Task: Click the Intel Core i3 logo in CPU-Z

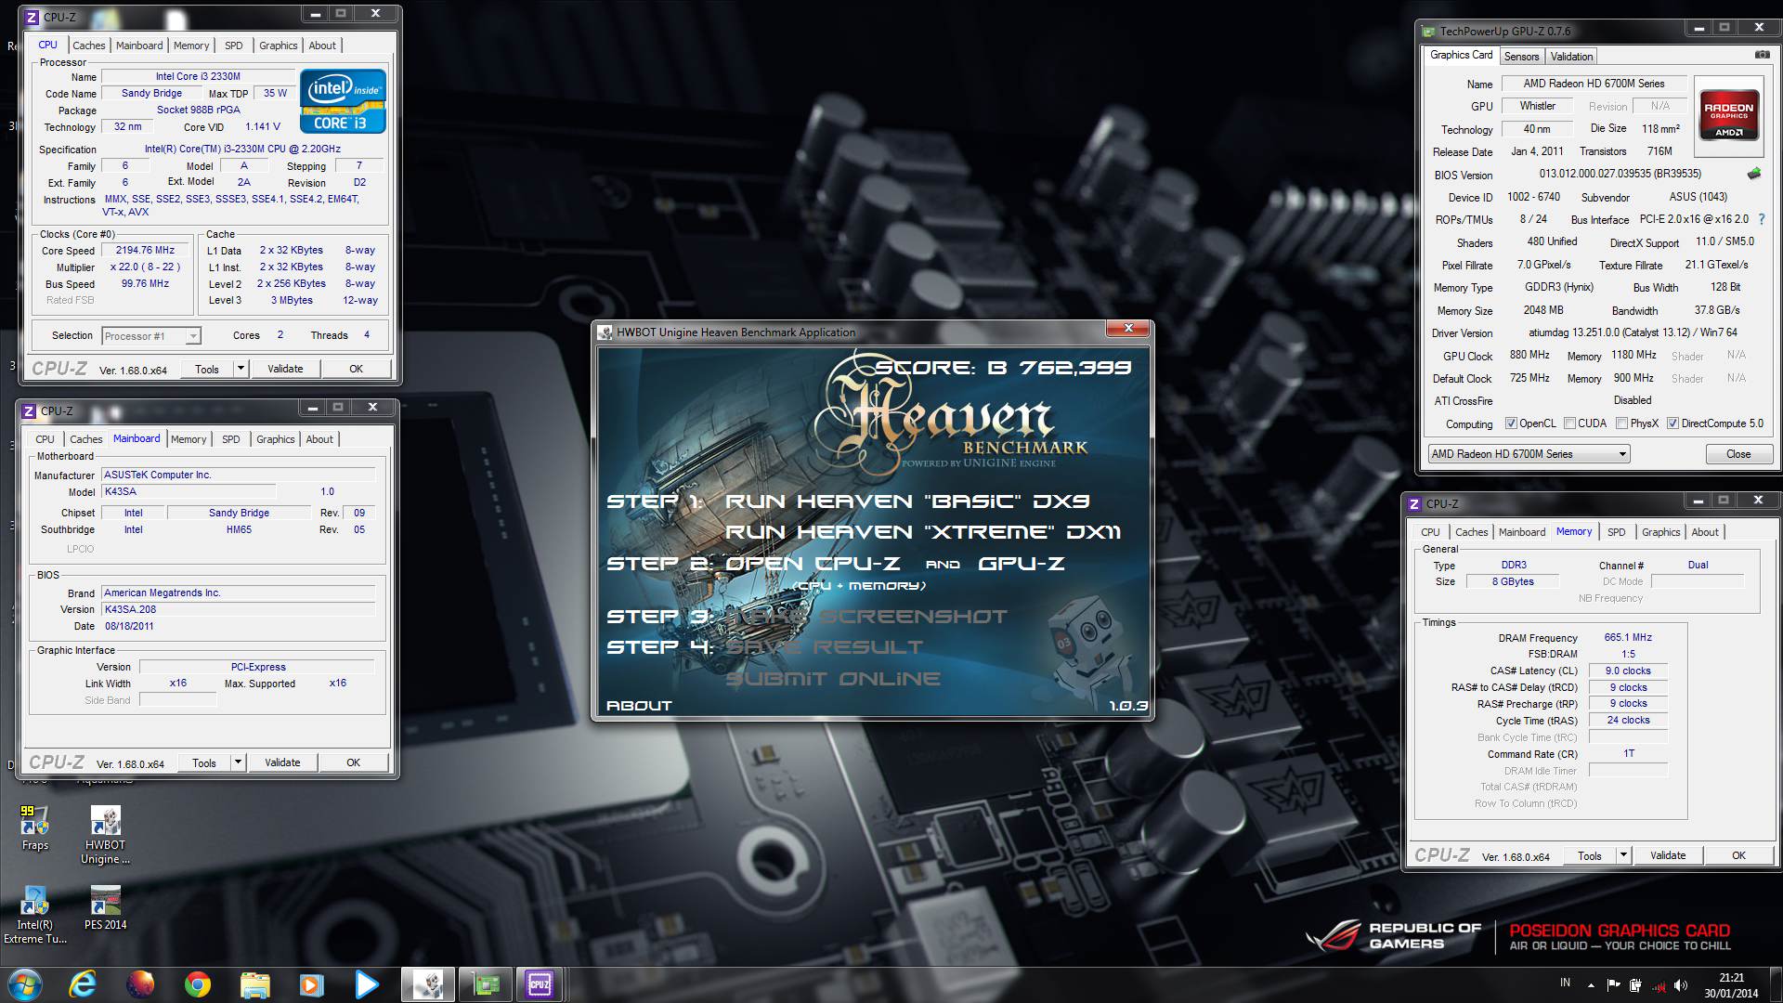Action: point(343,100)
